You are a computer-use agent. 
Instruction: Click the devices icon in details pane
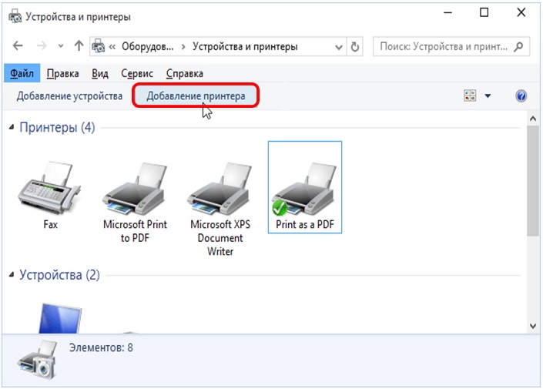pyautogui.click(x=37, y=360)
